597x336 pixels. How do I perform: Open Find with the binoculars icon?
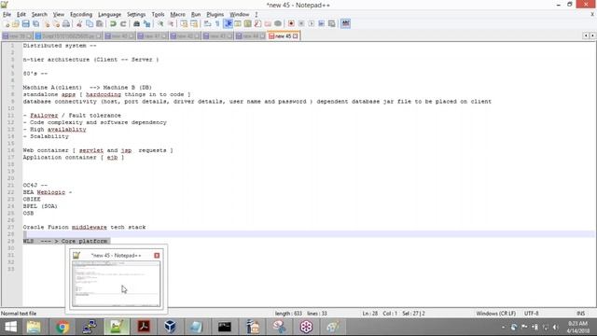tap(136, 23)
